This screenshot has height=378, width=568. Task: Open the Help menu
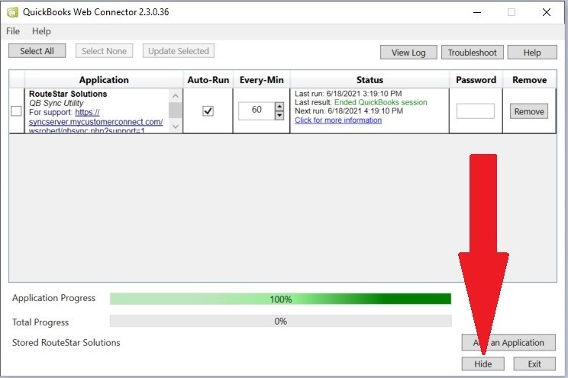[x=41, y=31]
